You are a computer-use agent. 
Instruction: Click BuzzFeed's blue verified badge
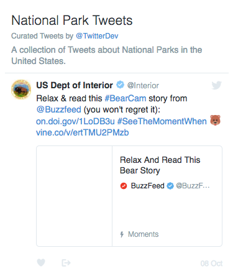(x=170, y=186)
